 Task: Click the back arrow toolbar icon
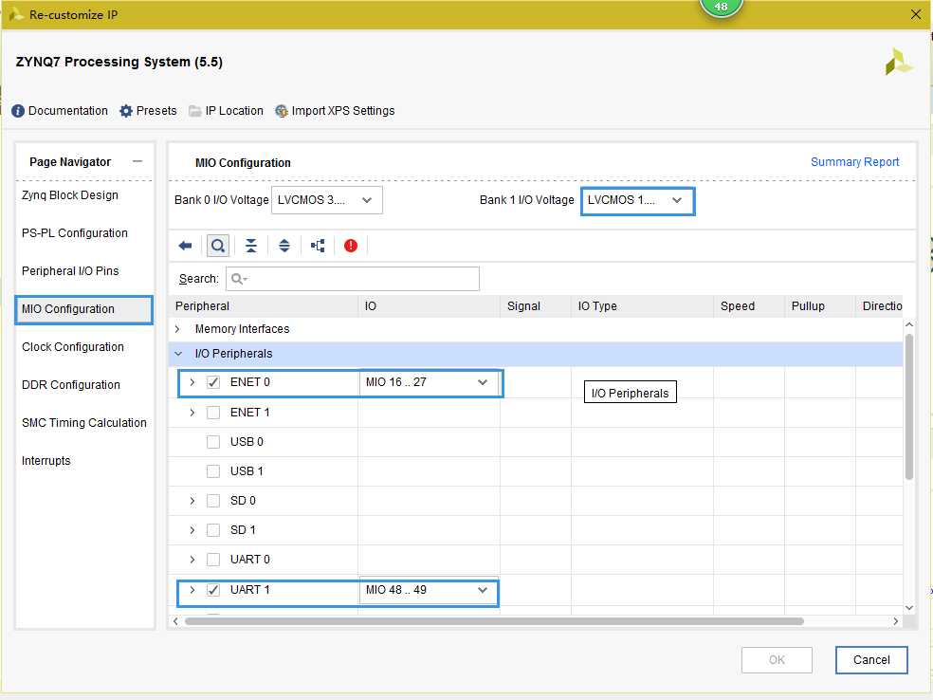(185, 246)
